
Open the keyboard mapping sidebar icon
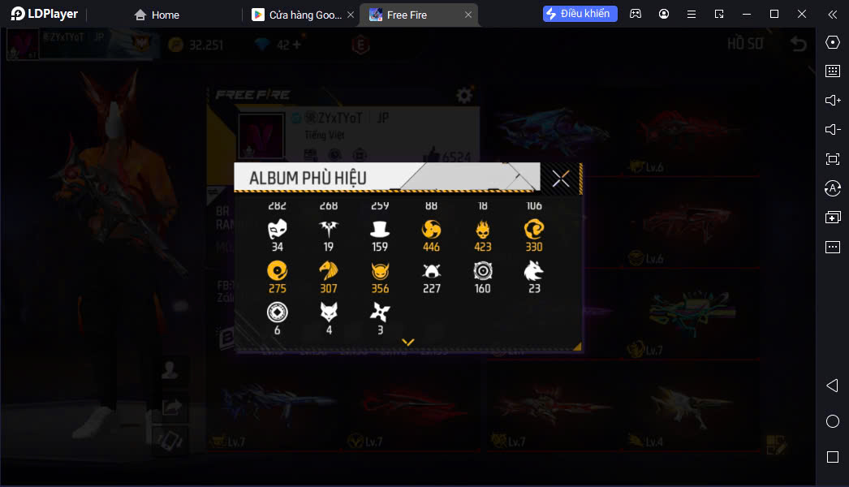(x=833, y=71)
